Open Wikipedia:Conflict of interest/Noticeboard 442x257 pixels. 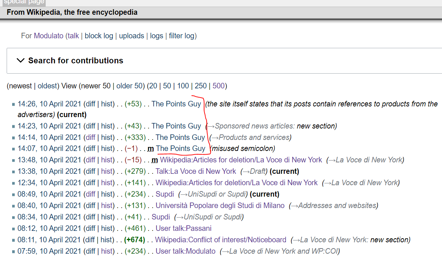point(221,240)
